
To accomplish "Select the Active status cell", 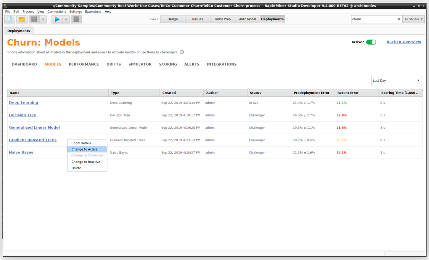I will pyautogui.click(x=253, y=103).
